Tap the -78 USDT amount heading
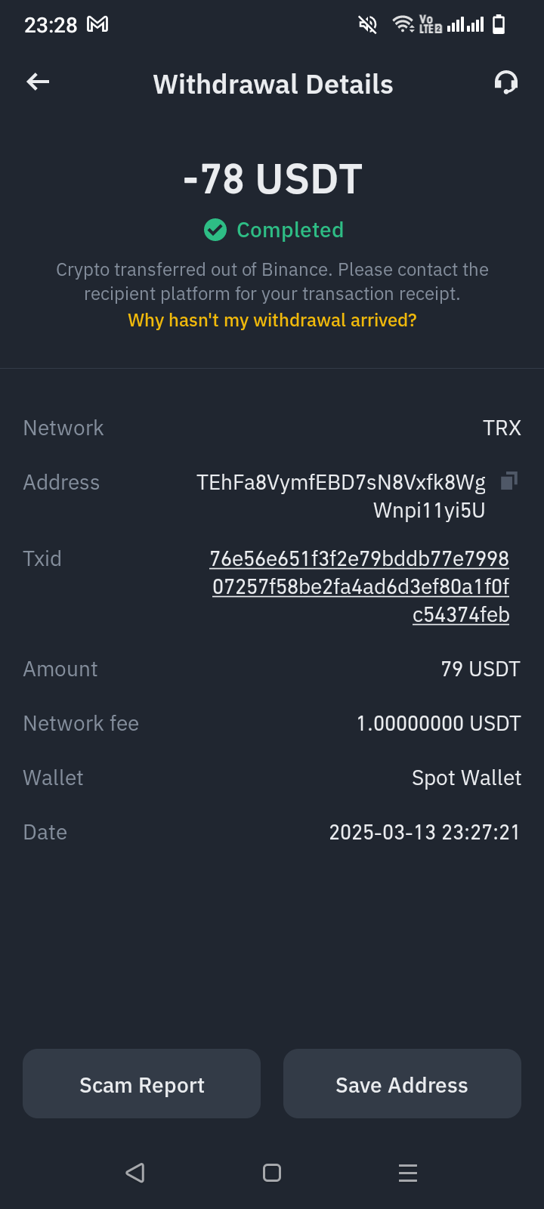Viewport: 544px width, 1209px height. click(273, 180)
